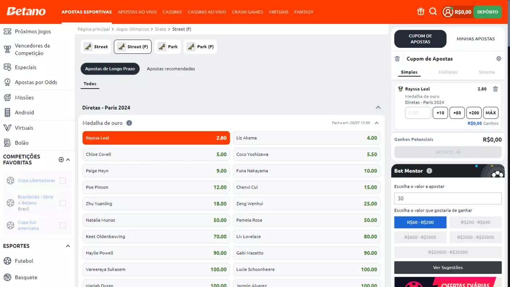Screen dimensions: 510x287
Task: Click the Bet Mentor info icon
Action: [429, 171]
